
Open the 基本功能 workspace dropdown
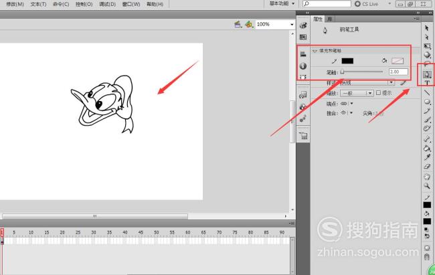coord(282,3)
